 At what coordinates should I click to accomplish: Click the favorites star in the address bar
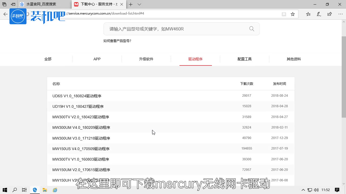[x=293, y=14]
